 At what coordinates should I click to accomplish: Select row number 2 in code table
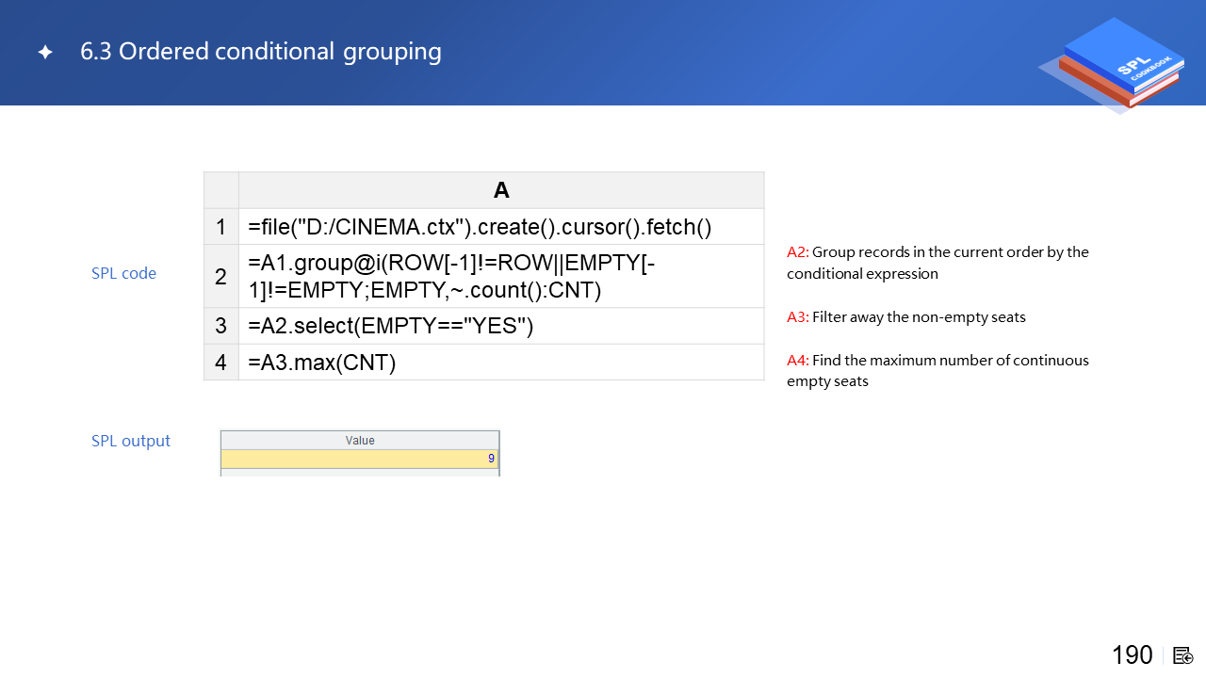[220, 277]
